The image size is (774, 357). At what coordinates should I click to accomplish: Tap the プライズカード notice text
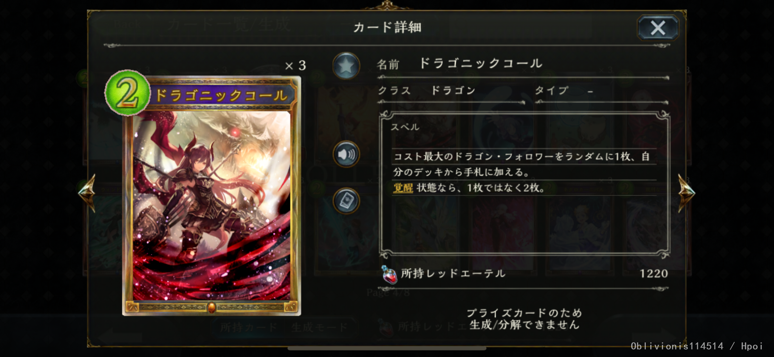[524, 319]
